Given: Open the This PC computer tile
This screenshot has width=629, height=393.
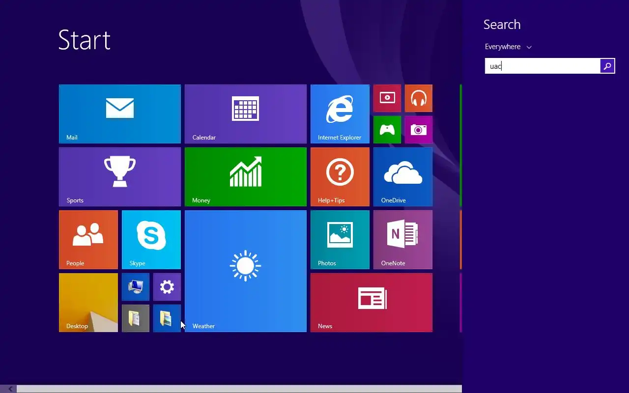Looking at the screenshot, I should pyautogui.click(x=136, y=287).
